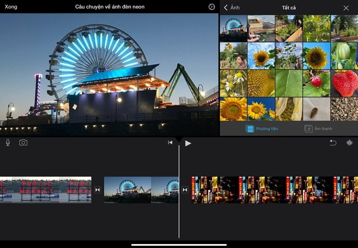Choose the strawberry photo thumbnail
The height and width of the screenshot is (248, 358).
pyautogui.click(x=344, y=83)
